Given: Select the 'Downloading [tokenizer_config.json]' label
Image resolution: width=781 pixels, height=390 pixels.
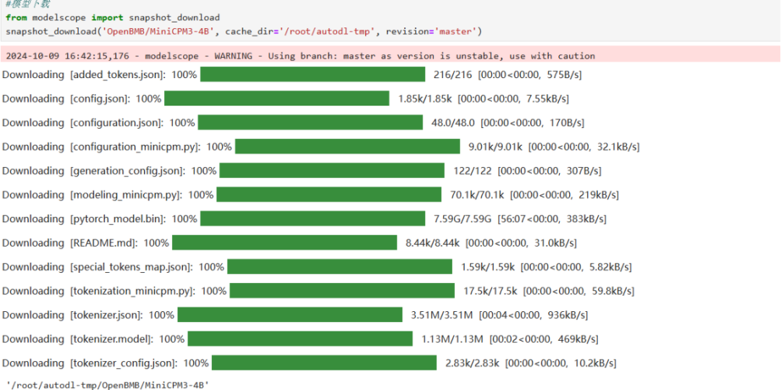Looking at the screenshot, I should coord(89,363).
